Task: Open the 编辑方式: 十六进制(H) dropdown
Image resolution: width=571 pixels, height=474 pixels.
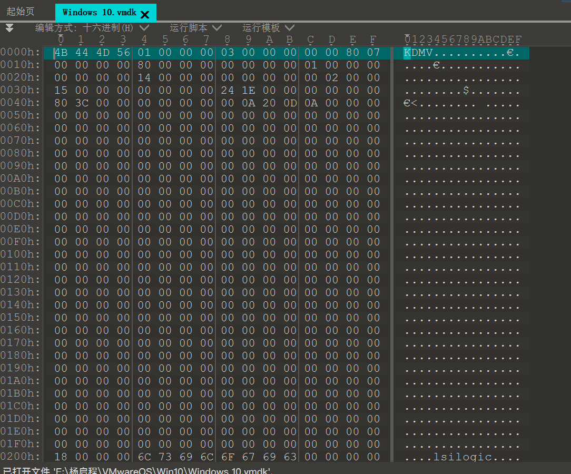Action: tap(92, 28)
